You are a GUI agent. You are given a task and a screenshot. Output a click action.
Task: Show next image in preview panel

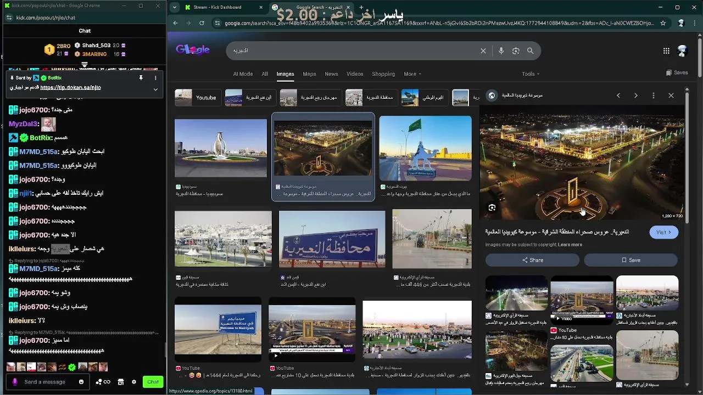point(636,95)
